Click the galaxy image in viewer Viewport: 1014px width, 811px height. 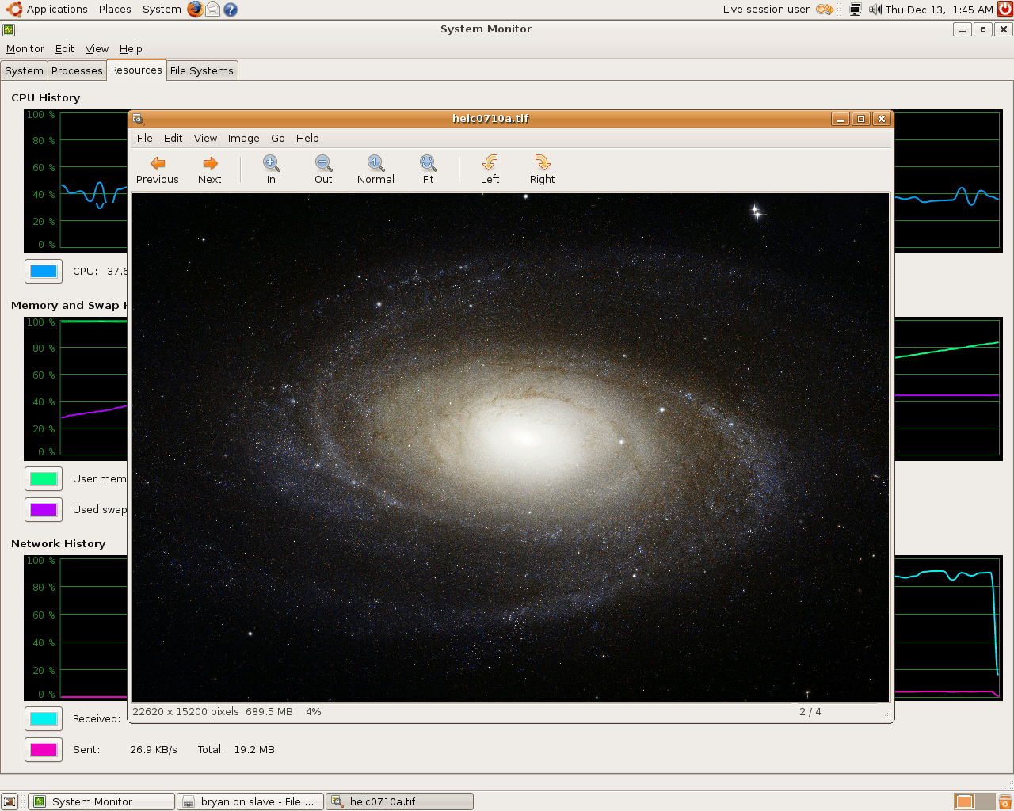[x=510, y=447]
